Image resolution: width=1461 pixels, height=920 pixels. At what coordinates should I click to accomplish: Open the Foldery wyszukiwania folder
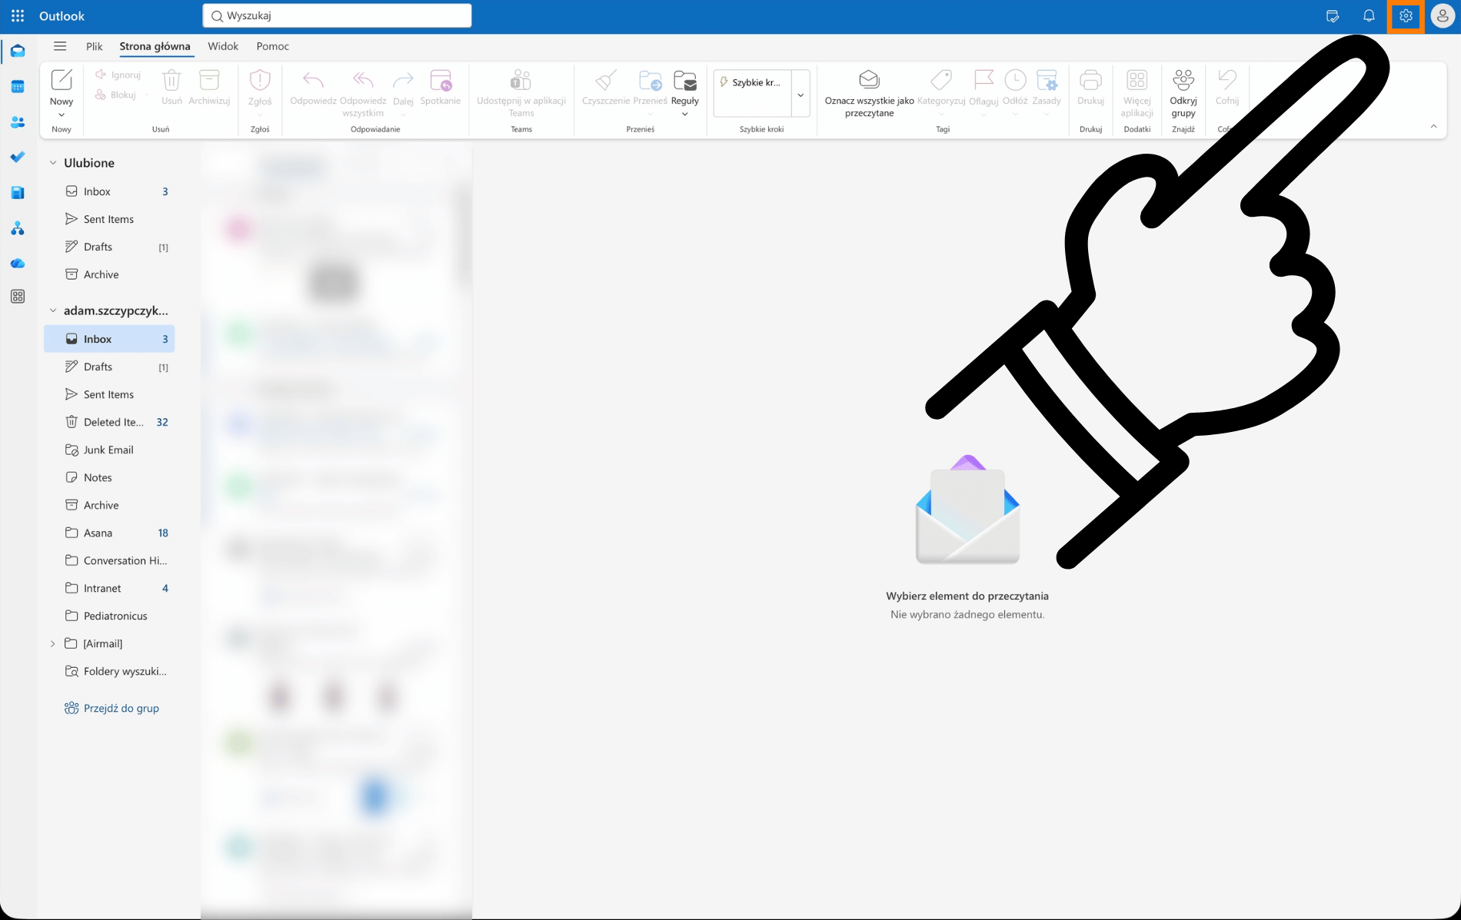point(109,671)
